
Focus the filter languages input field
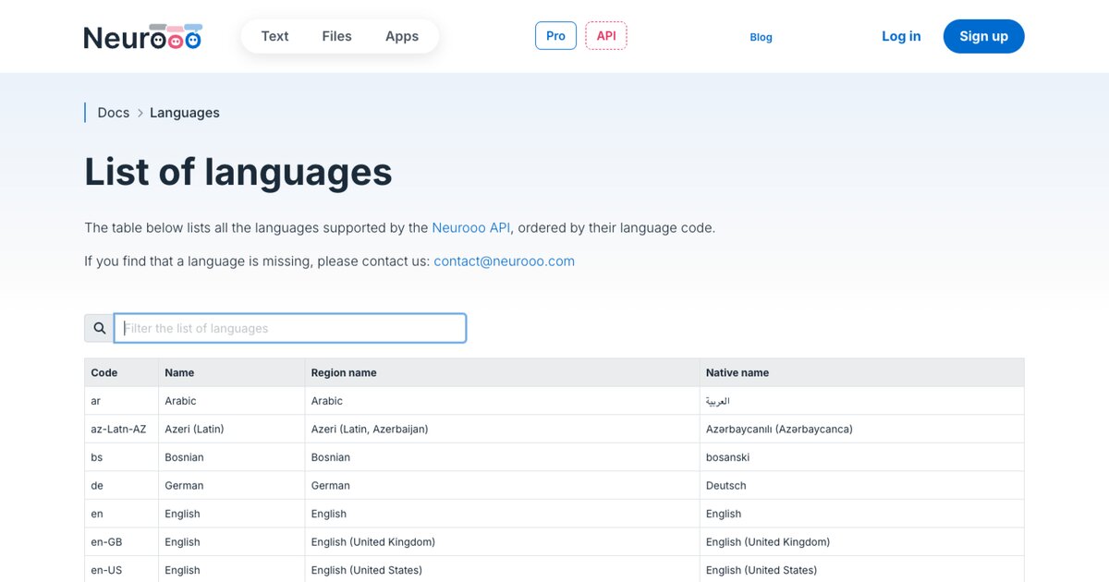tap(290, 328)
